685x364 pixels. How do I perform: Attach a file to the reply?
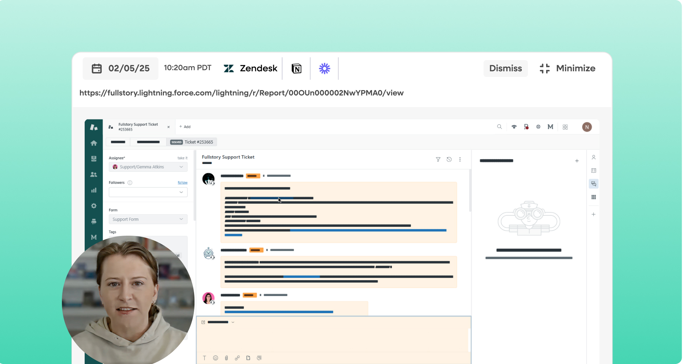pos(226,358)
